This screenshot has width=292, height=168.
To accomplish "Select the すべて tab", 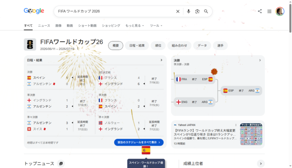I will [x=28, y=26].
